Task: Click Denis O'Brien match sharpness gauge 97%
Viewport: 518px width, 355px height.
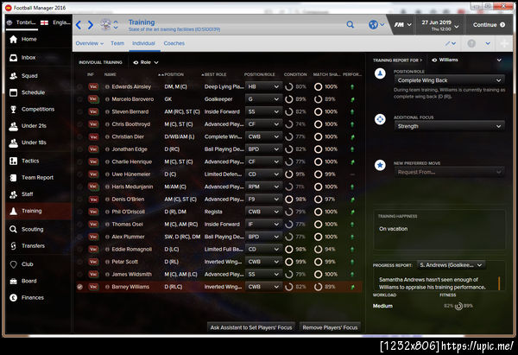Action: click(x=318, y=200)
